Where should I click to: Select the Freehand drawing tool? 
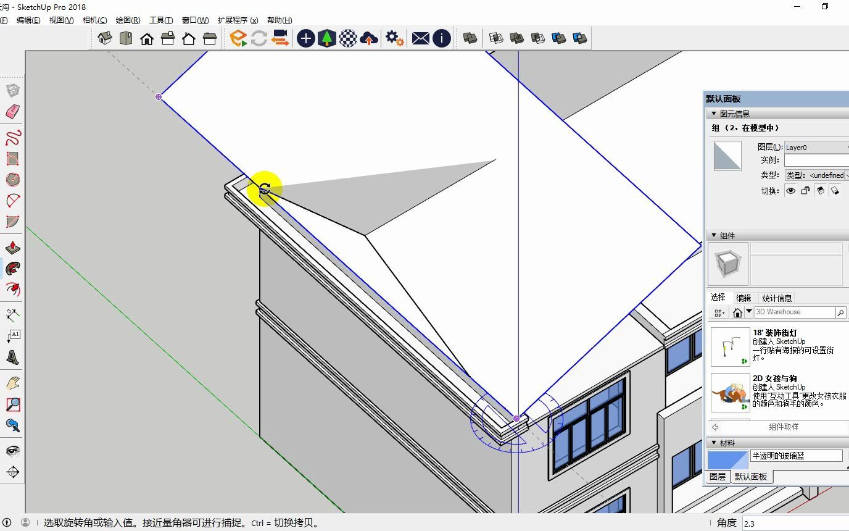(x=12, y=137)
